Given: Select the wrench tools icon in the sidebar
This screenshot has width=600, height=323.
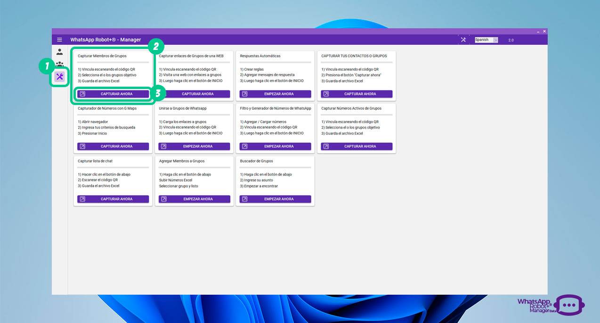Looking at the screenshot, I should [x=59, y=76].
